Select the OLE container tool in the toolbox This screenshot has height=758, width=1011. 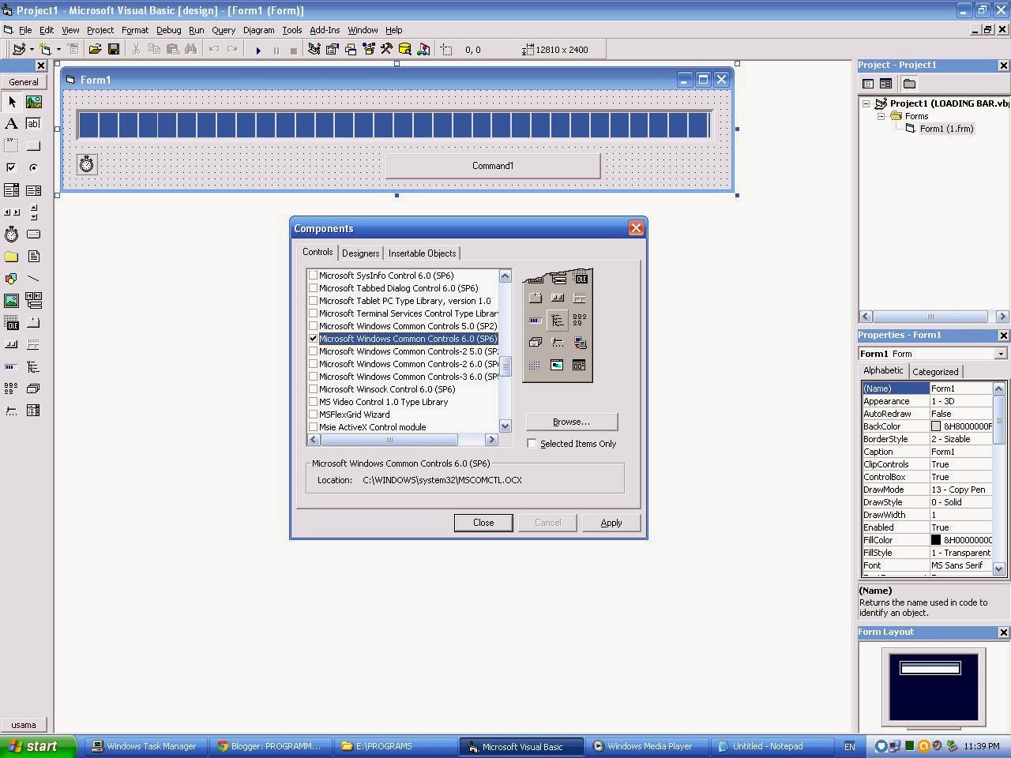click(11, 323)
